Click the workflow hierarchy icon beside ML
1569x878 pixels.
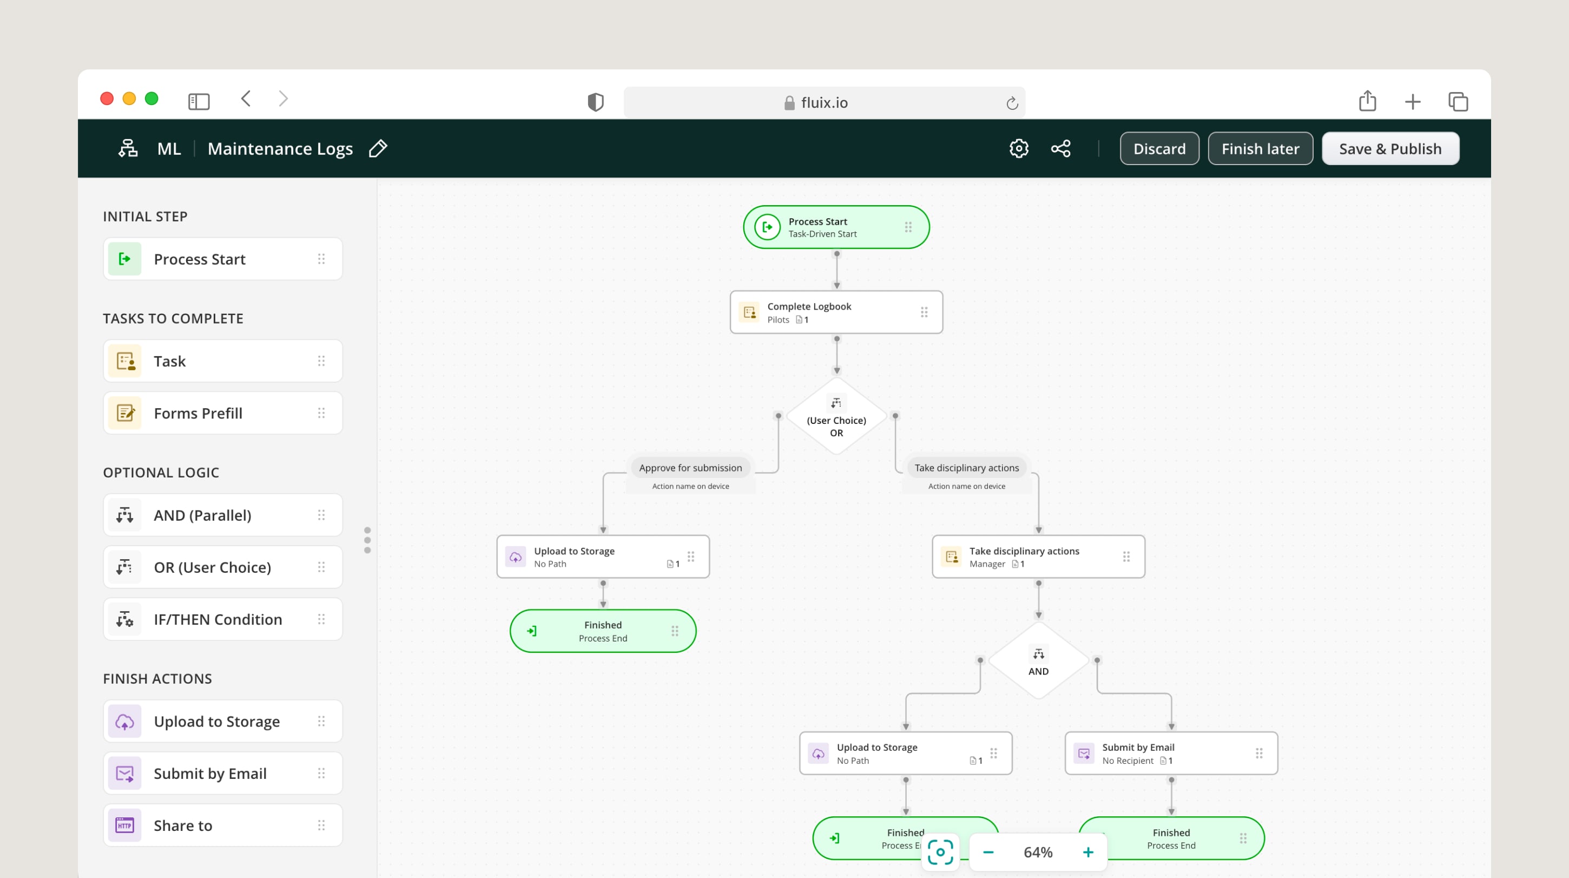(128, 148)
